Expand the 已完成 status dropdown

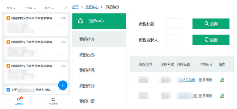30,8
